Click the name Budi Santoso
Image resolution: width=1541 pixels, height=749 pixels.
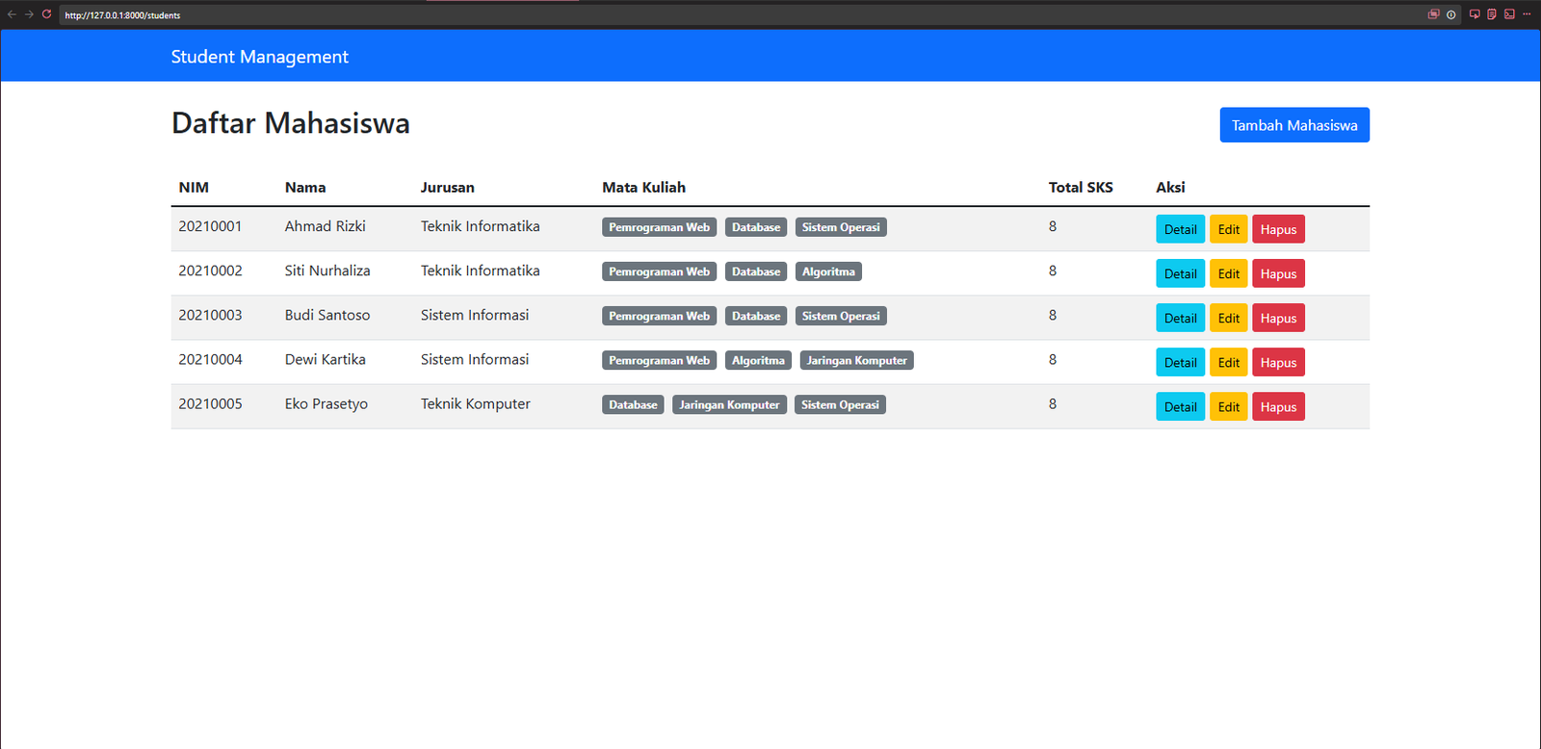(327, 315)
